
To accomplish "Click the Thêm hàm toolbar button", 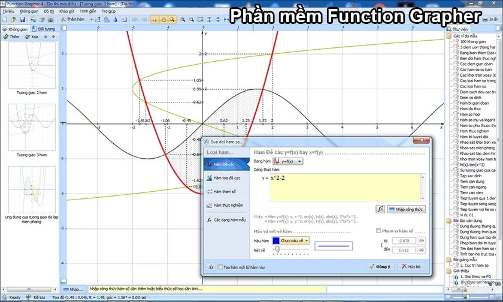I will [74, 20].
